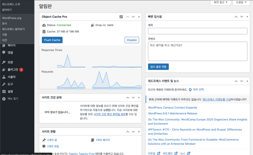Move 사이트 건강 상태 widget up
253x155 pixels.
pos(128,97)
